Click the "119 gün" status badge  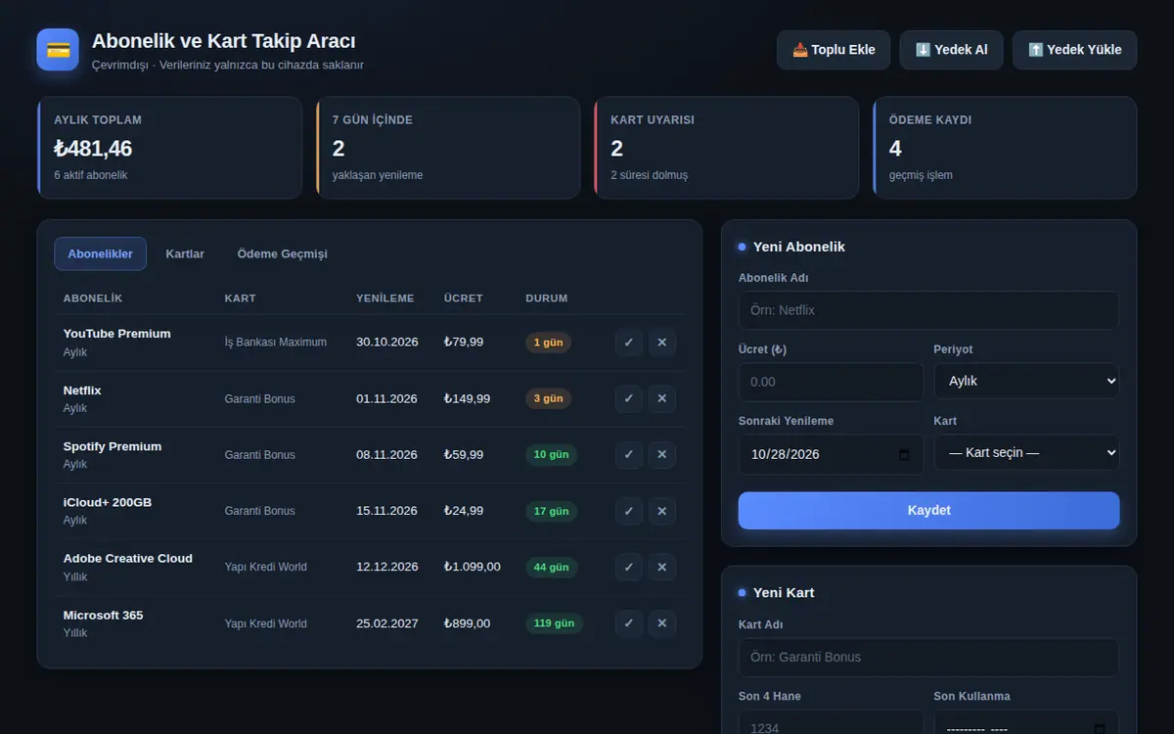point(554,623)
